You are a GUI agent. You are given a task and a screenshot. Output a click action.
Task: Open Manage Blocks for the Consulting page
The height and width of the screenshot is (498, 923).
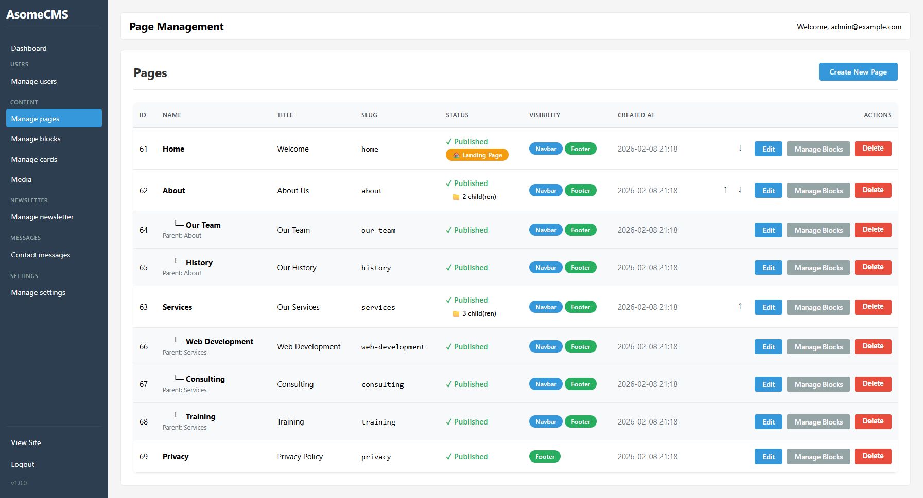point(818,384)
